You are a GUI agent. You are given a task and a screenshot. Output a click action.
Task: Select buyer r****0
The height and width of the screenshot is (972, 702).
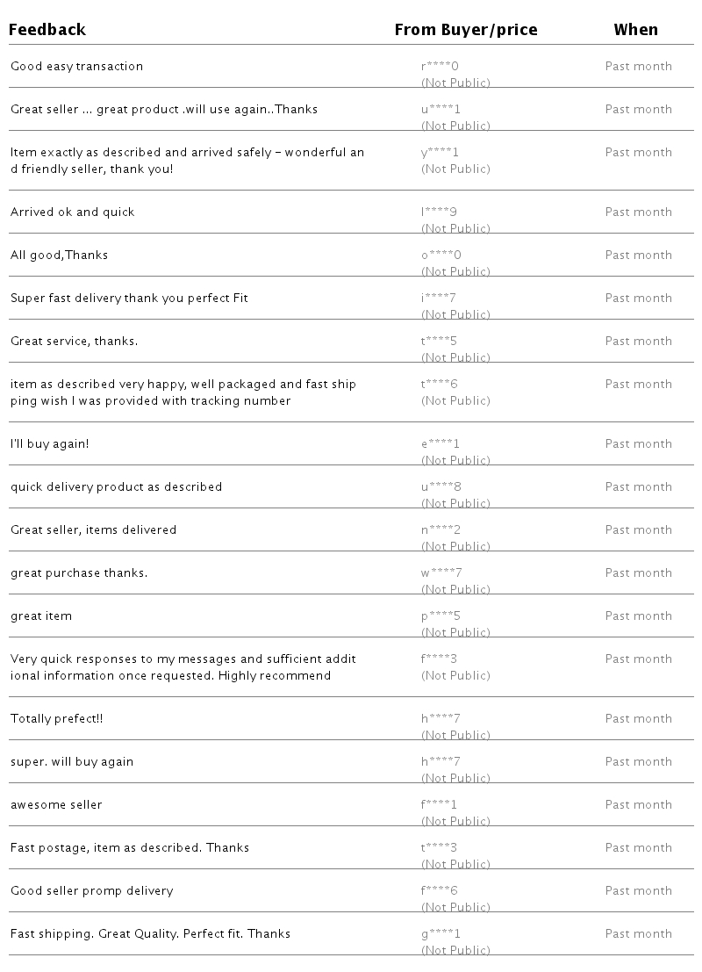[440, 66]
